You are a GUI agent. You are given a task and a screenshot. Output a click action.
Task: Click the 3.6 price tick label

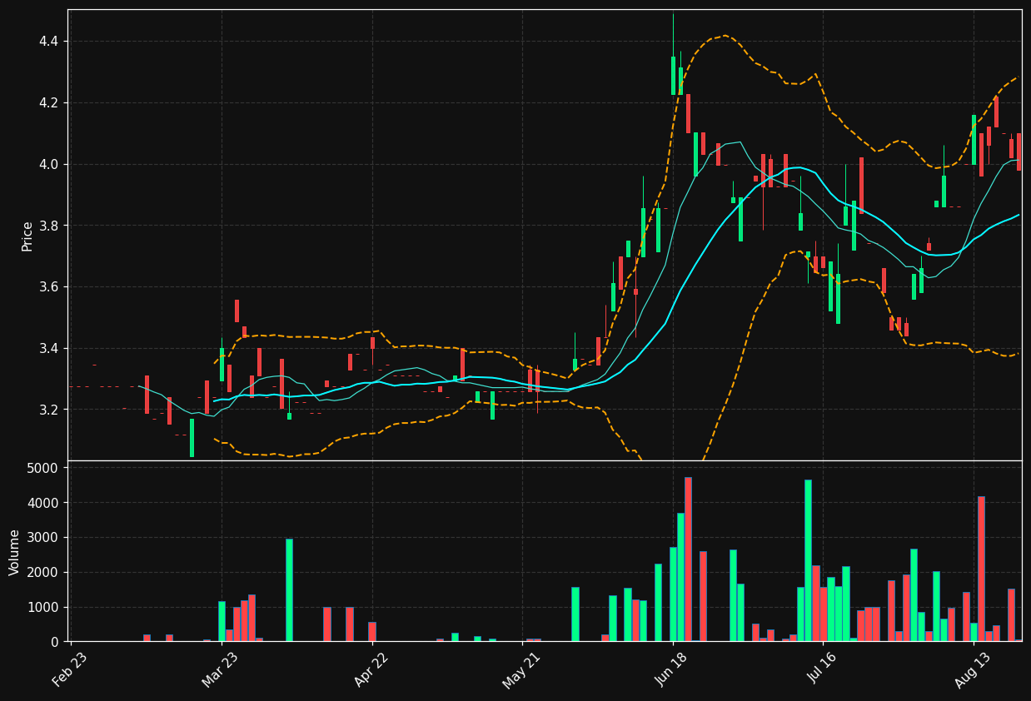coord(48,287)
